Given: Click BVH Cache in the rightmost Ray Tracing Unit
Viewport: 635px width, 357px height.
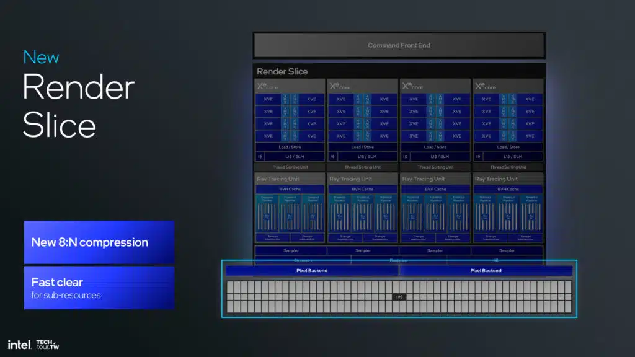Looking at the screenshot, I should (508, 189).
